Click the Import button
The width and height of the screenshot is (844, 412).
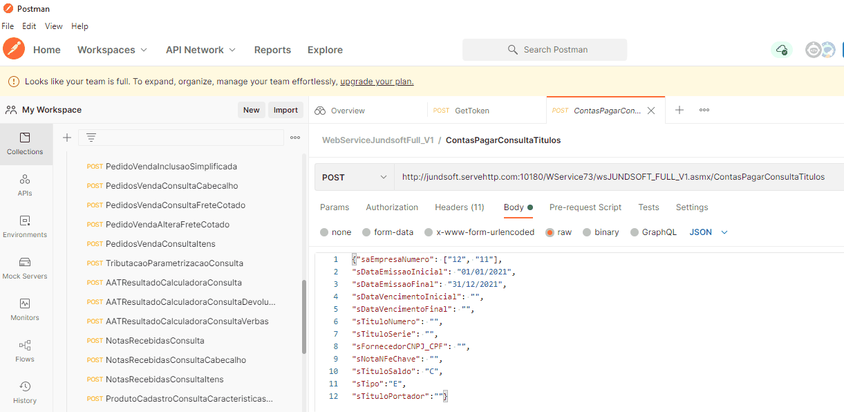click(285, 110)
